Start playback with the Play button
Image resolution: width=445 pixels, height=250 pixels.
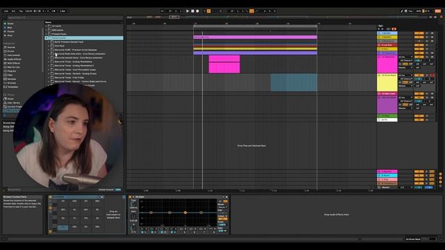coord(188,11)
